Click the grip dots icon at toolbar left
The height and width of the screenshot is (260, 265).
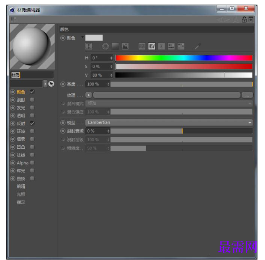(x=13, y=19)
